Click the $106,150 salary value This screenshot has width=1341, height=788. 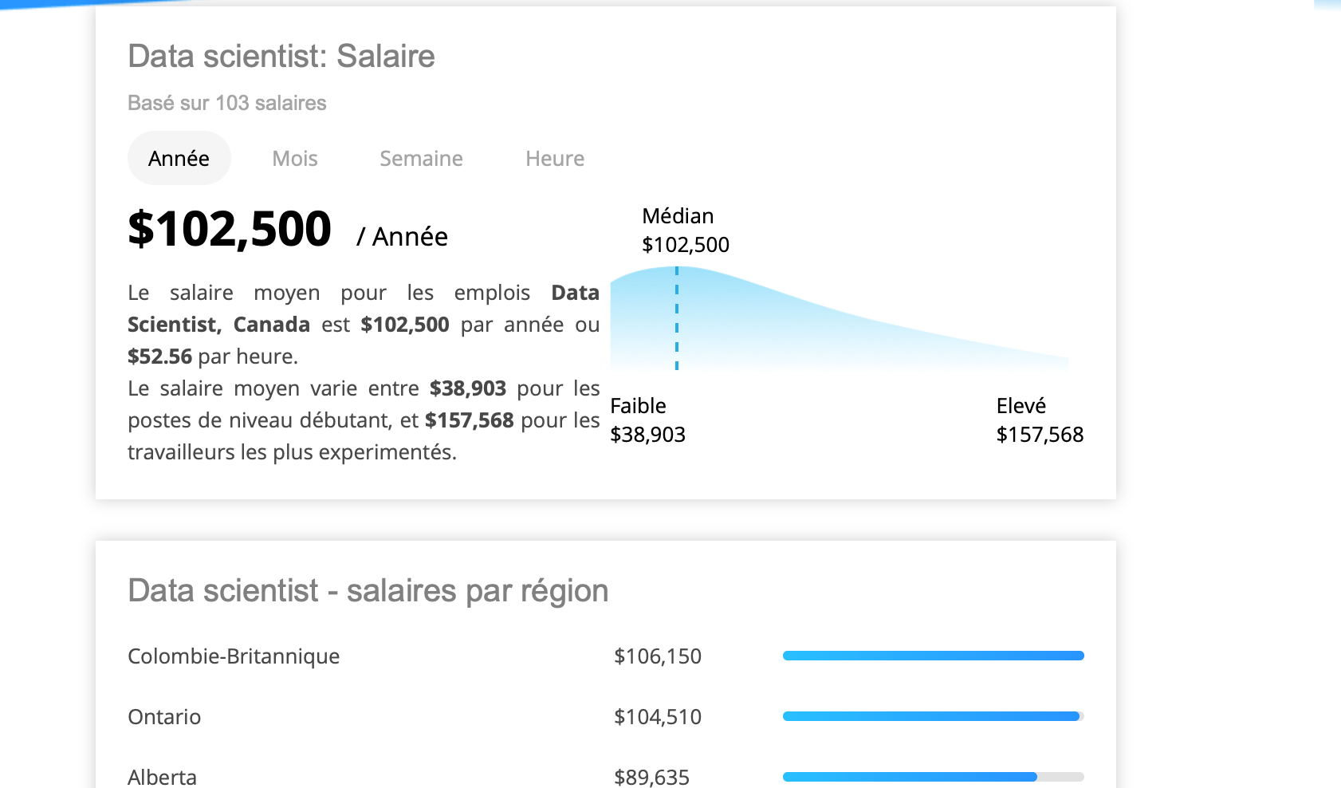coord(658,656)
